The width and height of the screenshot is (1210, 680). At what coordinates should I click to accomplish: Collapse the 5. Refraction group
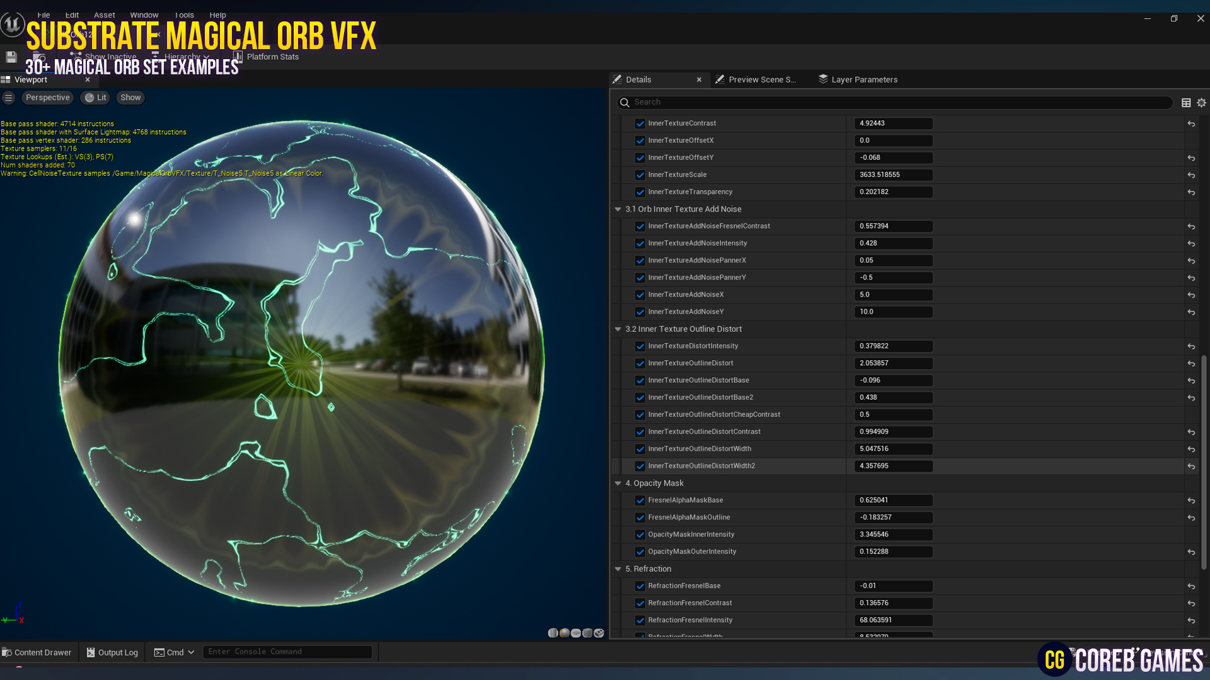[618, 569]
